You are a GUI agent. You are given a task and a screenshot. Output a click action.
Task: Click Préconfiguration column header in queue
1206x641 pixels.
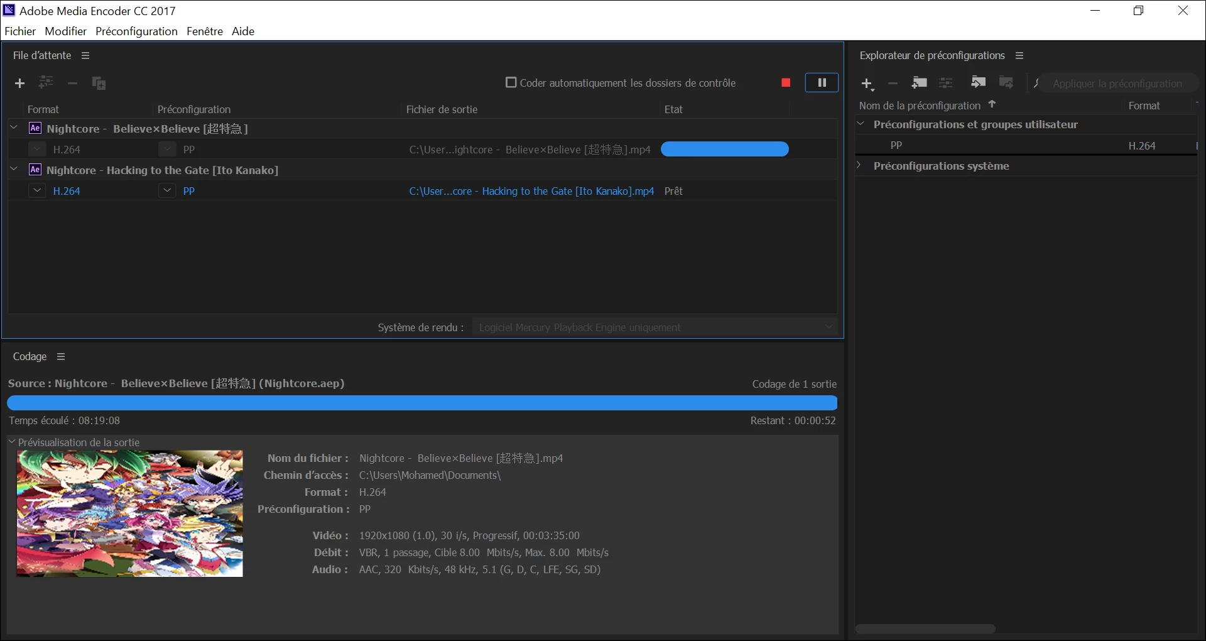[x=194, y=109]
